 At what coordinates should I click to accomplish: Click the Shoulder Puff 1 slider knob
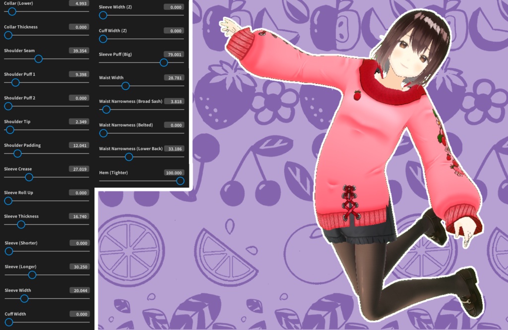(x=14, y=82)
